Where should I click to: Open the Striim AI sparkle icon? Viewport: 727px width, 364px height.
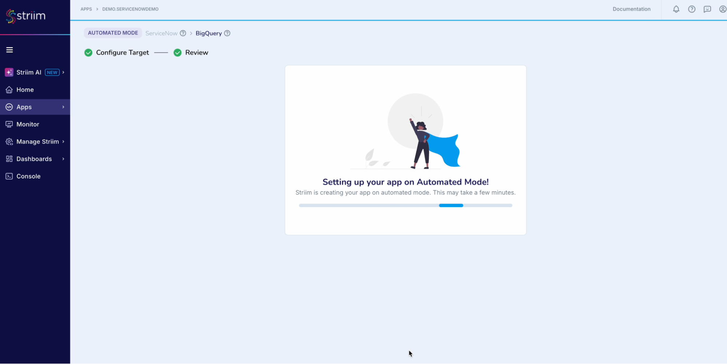point(9,72)
